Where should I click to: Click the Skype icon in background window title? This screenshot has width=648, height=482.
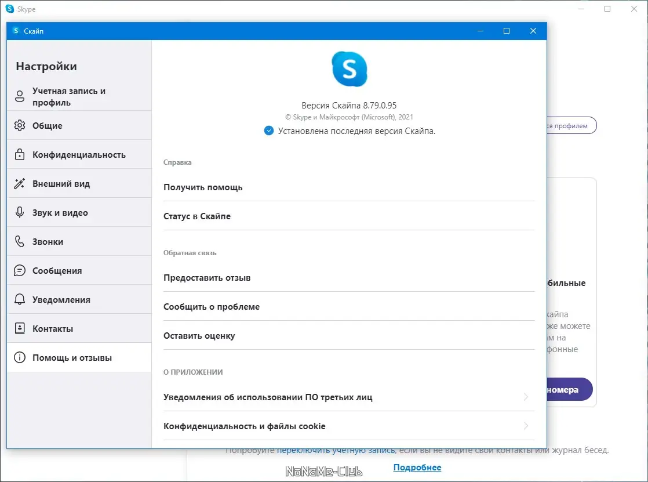pyautogui.click(x=9, y=9)
